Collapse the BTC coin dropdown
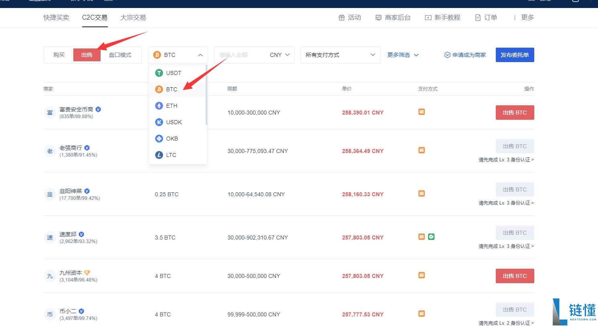This screenshot has height=326, width=598. click(178, 55)
